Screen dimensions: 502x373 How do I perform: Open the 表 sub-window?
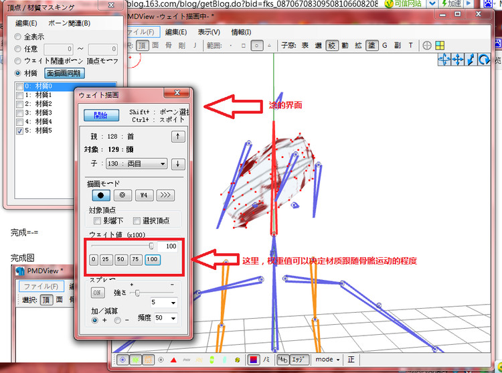pos(305,46)
